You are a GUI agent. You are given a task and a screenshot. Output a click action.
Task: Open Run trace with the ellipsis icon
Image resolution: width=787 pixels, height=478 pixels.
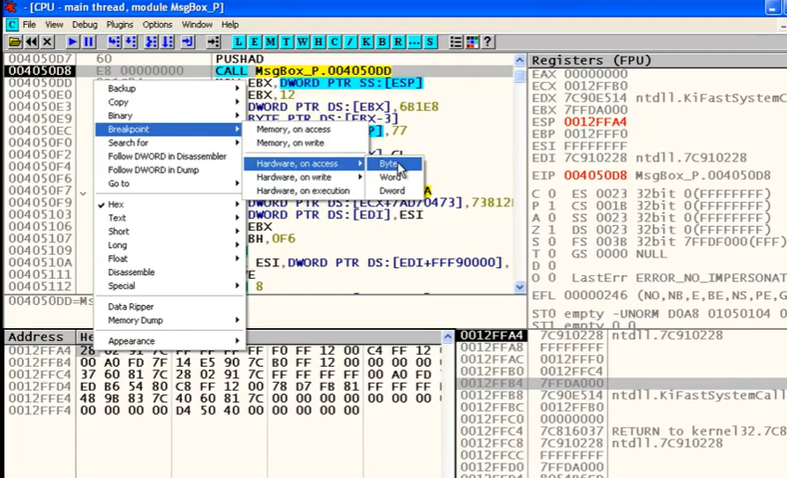[414, 42]
